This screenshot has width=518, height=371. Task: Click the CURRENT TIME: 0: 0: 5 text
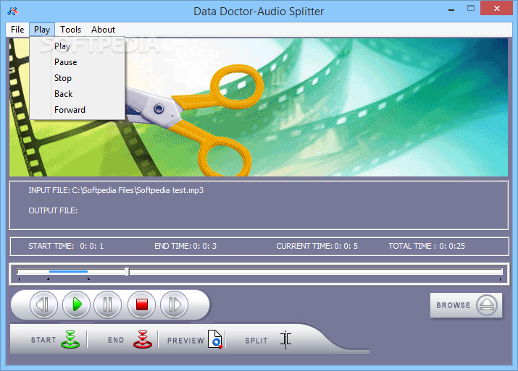(317, 246)
